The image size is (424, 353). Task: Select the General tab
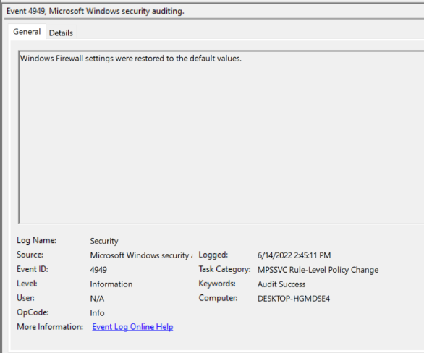point(27,32)
